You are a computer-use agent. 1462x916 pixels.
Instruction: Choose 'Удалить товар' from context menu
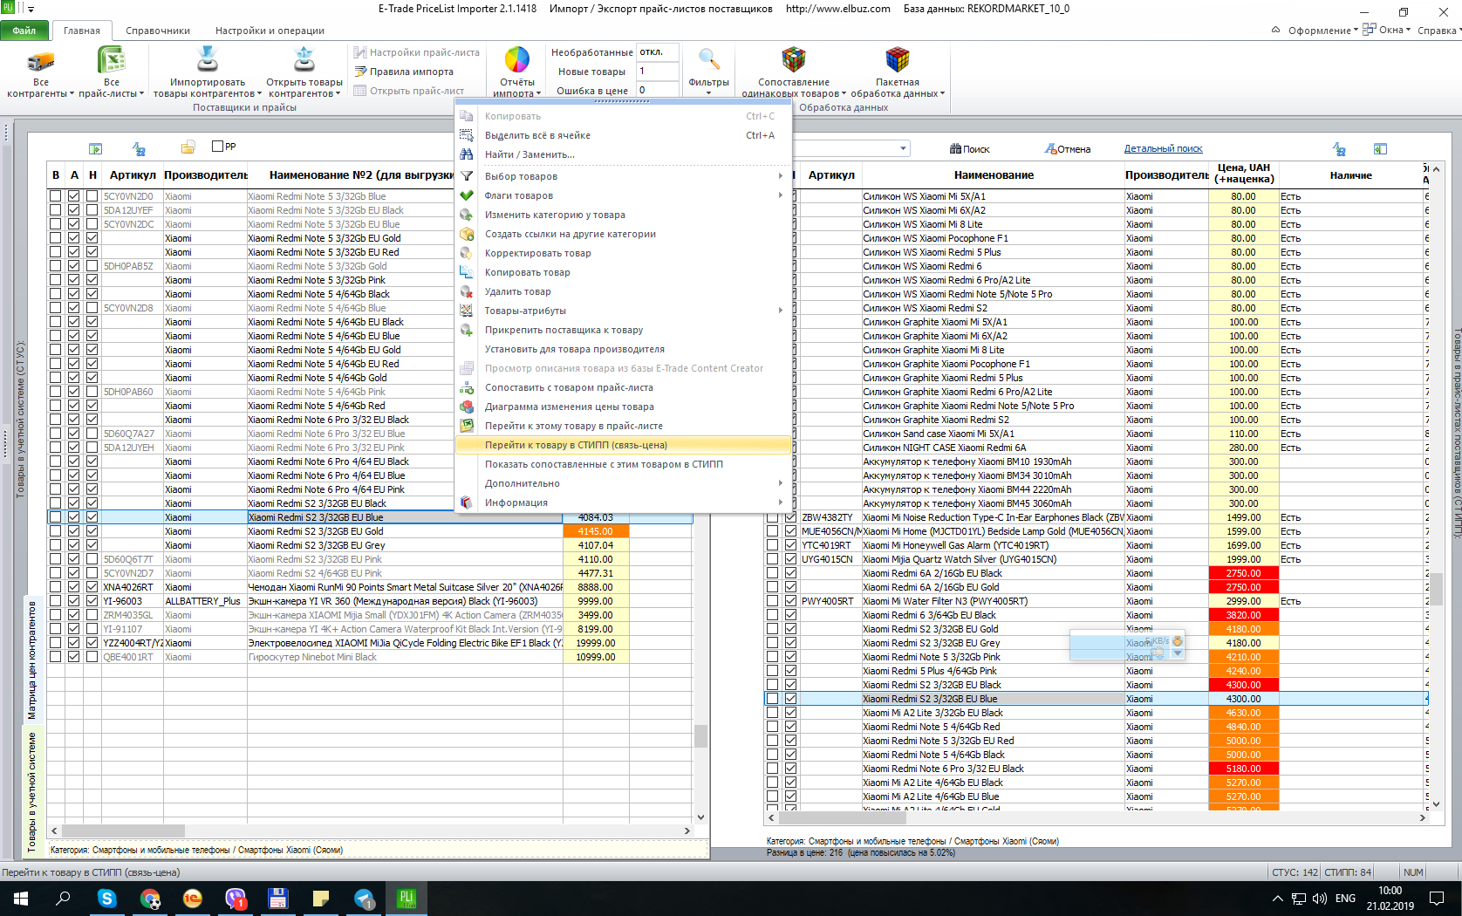[623, 291]
